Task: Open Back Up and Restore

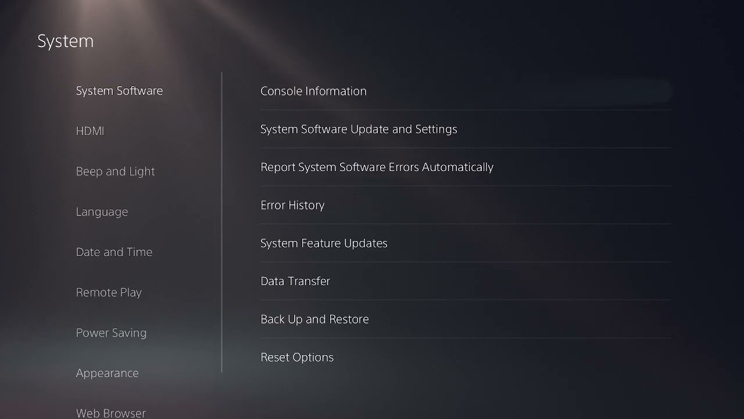Action: [466, 319]
